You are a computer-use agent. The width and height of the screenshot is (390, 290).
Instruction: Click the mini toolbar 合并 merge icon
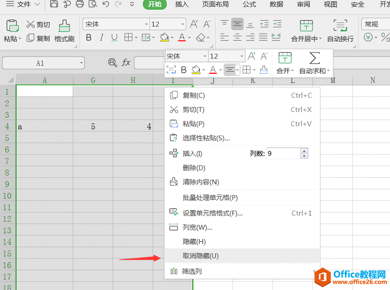click(285, 58)
